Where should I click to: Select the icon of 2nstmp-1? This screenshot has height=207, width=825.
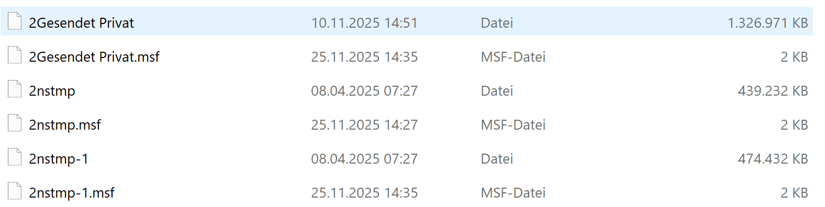click(x=15, y=157)
